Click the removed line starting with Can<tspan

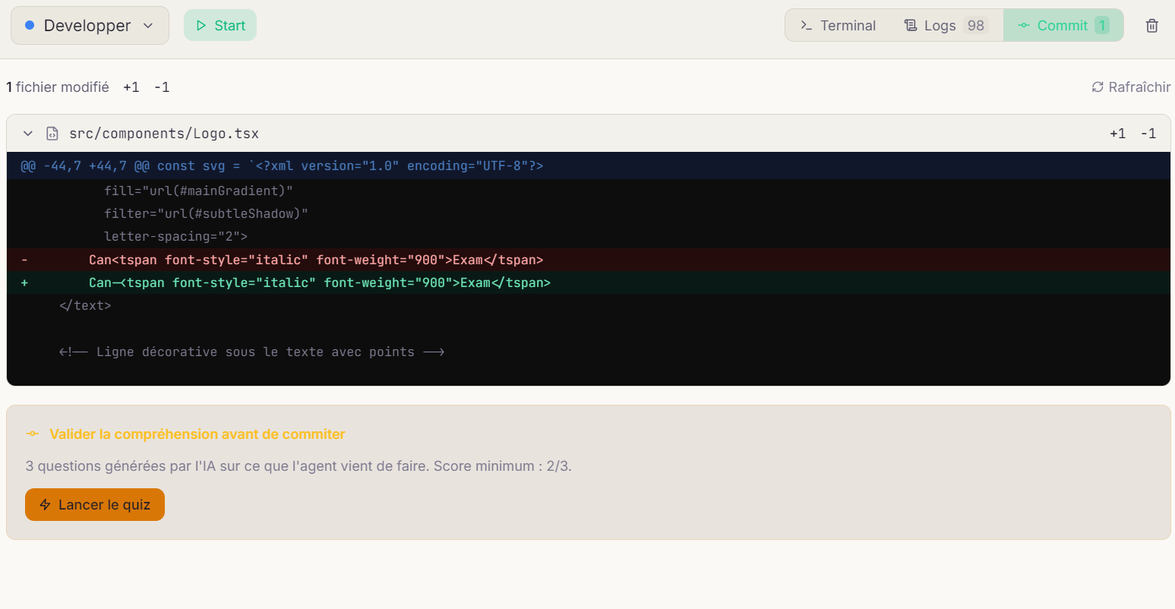(589, 260)
